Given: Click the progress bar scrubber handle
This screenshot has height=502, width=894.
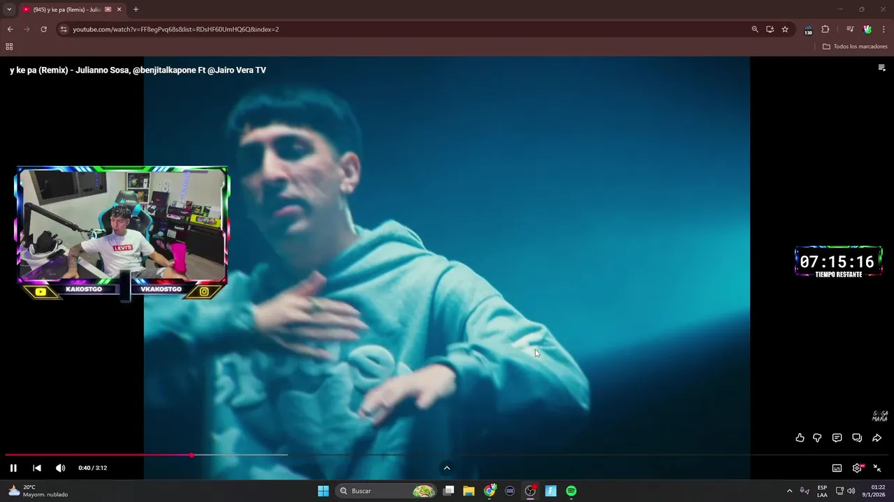Looking at the screenshot, I should [x=191, y=455].
